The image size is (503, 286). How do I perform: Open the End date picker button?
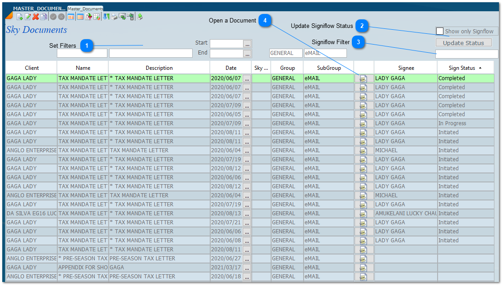[x=247, y=54]
